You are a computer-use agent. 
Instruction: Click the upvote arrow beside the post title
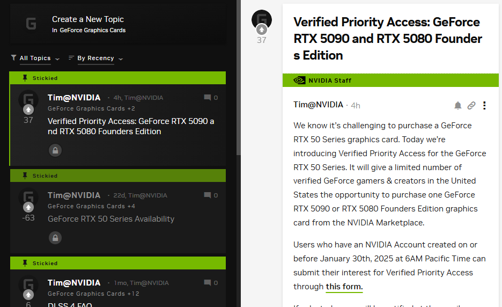point(262,30)
